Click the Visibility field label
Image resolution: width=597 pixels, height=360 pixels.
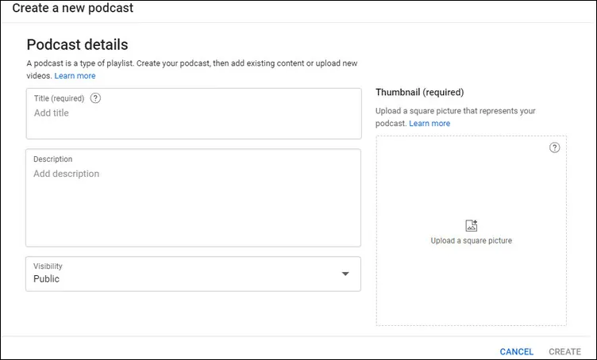[x=48, y=266]
